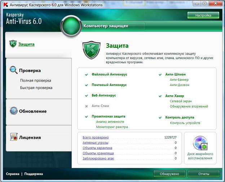This screenshot has width=225, height=182.
Task: Open Анализ активности sub-item
Action: pos(110,122)
